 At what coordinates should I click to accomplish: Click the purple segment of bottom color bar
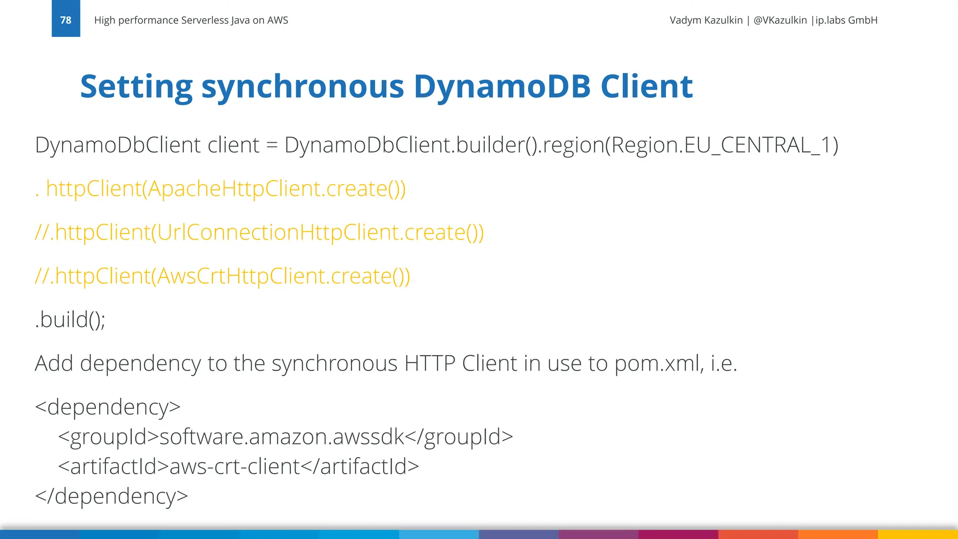click(x=598, y=534)
